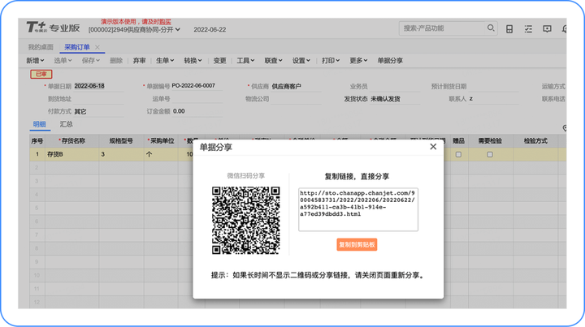Close the 采购订单 tab
The height and width of the screenshot is (327, 585).
point(97,47)
